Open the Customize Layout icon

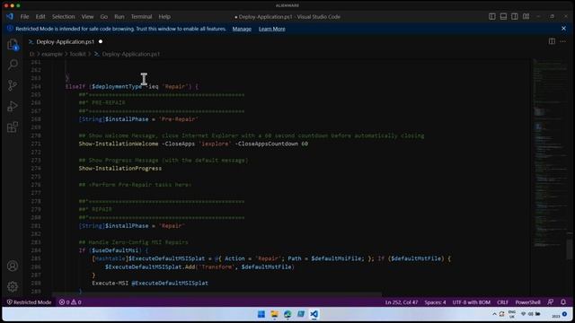526,16
